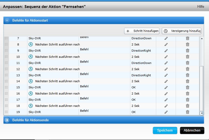The height and width of the screenshot is (140, 209).
Task: Delete step 15 OK command
Action: click(188, 87)
